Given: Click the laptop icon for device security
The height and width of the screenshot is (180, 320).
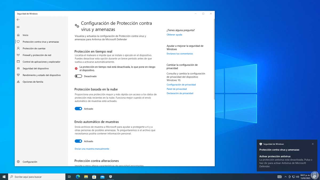Looking at the screenshot, I should coord(18,68).
